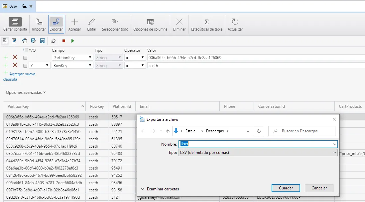365x202 pixels.
Task: Select row 018a891b-c3df-41f5-8632-c82e832623c3
Action: click(43, 124)
